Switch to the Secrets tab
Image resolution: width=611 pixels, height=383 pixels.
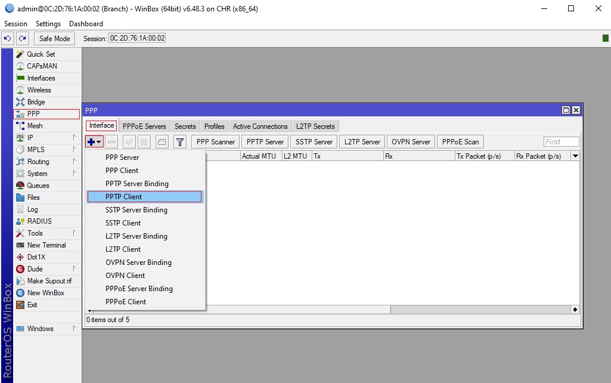coord(185,126)
